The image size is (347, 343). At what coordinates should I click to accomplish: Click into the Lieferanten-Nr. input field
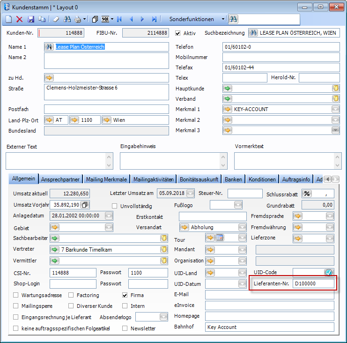tap(313, 283)
